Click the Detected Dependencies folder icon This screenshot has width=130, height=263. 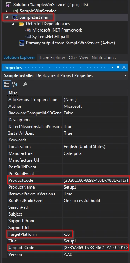(21, 24)
